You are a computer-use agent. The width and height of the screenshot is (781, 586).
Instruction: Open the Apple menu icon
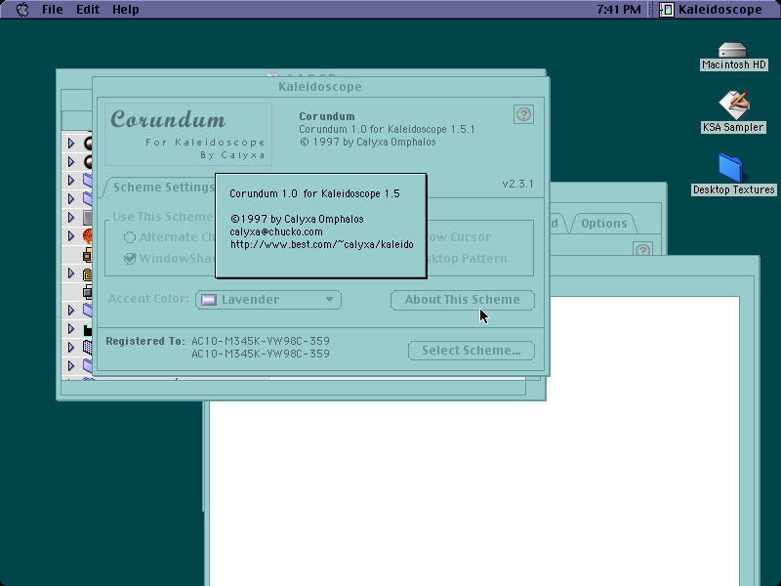22,9
